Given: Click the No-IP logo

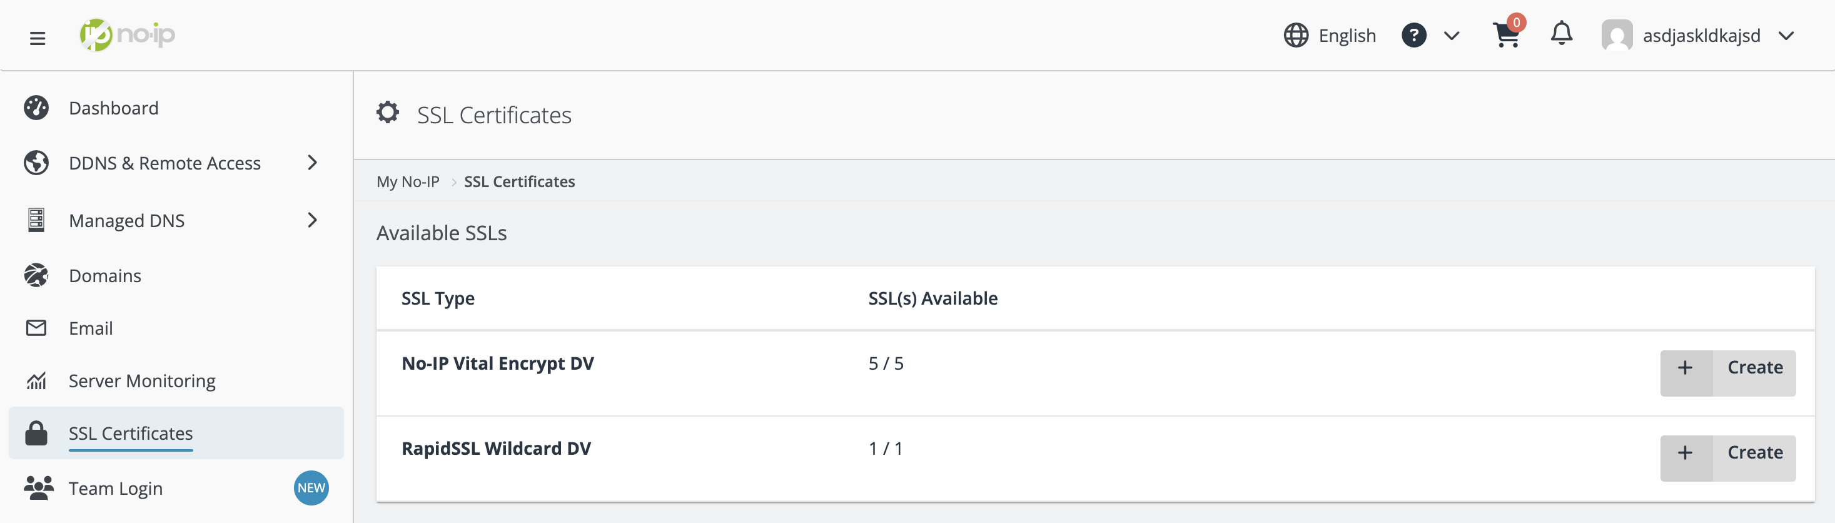Looking at the screenshot, I should coord(128,34).
